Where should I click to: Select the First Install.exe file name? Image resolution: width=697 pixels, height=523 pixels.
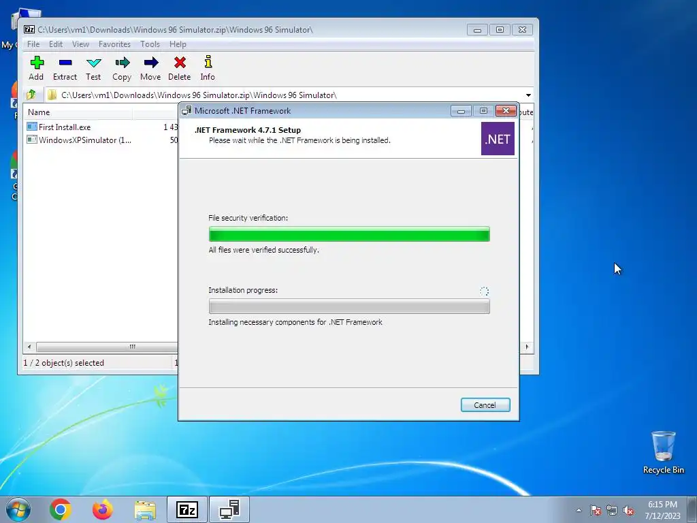[65, 127]
